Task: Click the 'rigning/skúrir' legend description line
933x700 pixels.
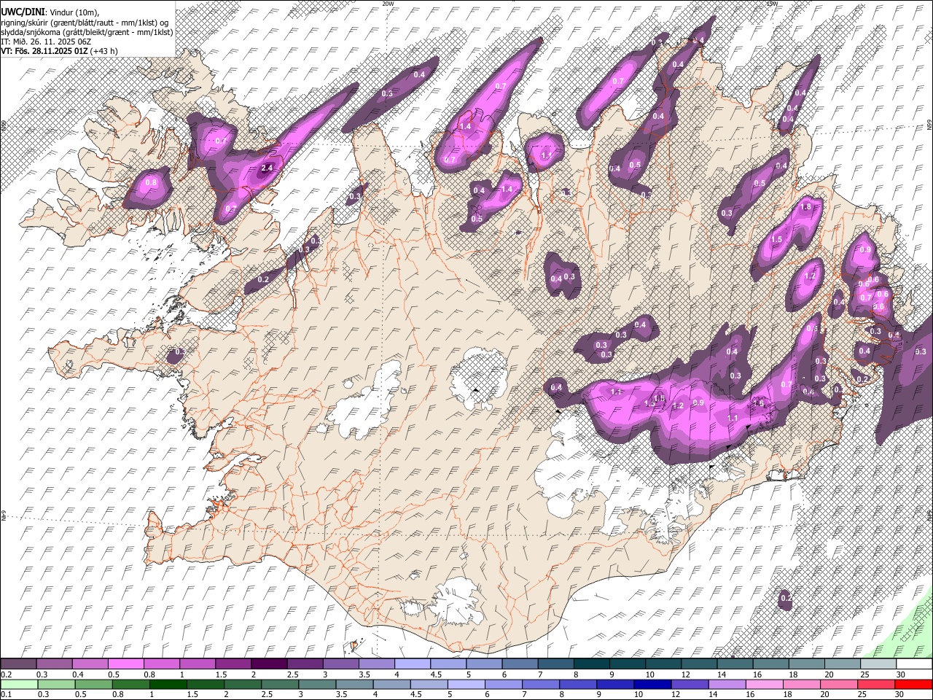Action: click(x=85, y=23)
